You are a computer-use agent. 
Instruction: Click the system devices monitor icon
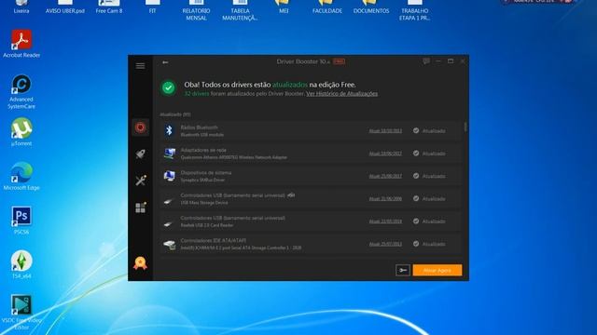pos(170,176)
